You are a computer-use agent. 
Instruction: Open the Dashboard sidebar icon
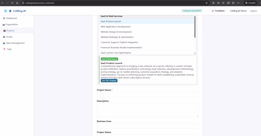coord(4,18)
